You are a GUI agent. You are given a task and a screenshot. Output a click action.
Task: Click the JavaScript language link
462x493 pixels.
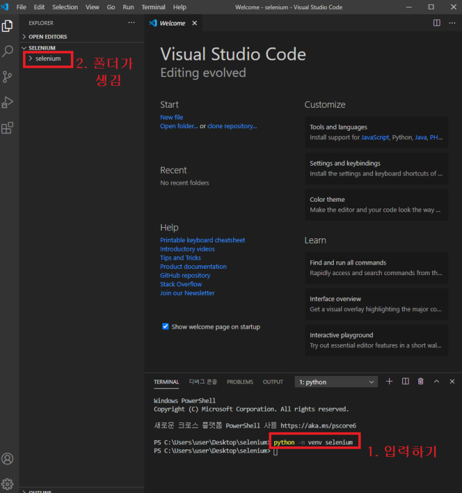point(375,138)
